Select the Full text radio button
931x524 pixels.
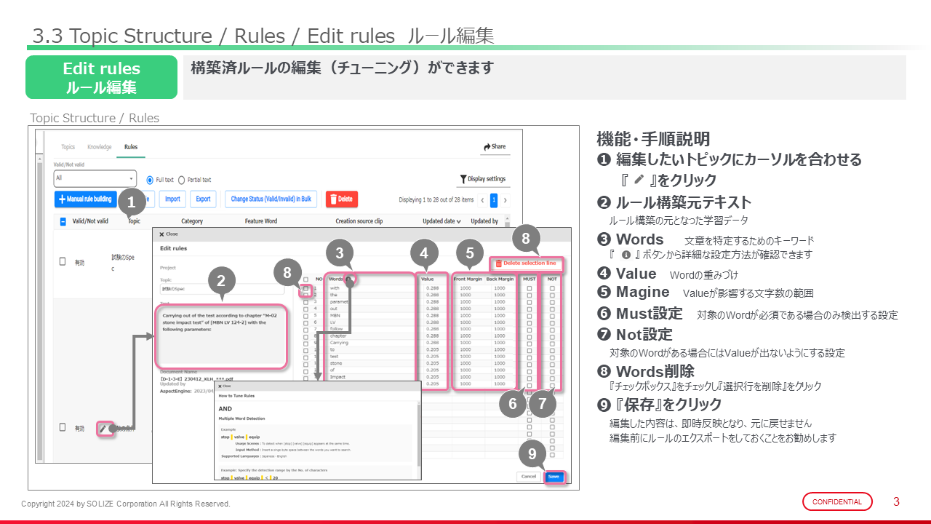[150, 180]
